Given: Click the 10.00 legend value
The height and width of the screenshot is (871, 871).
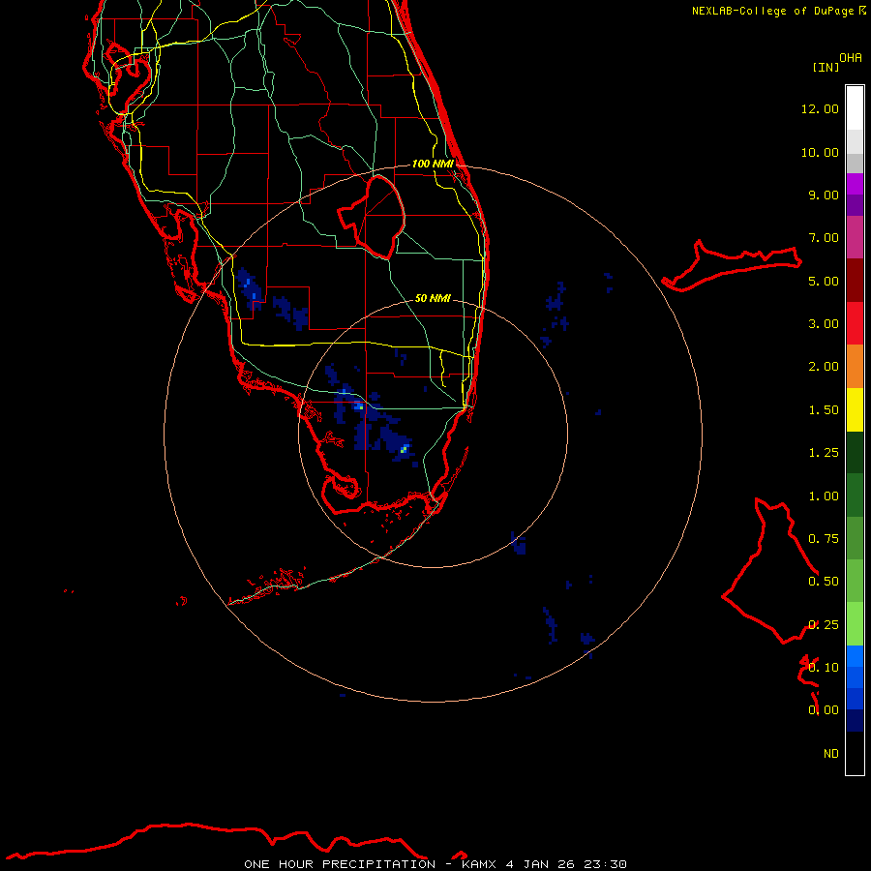Looking at the screenshot, I should [x=820, y=152].
